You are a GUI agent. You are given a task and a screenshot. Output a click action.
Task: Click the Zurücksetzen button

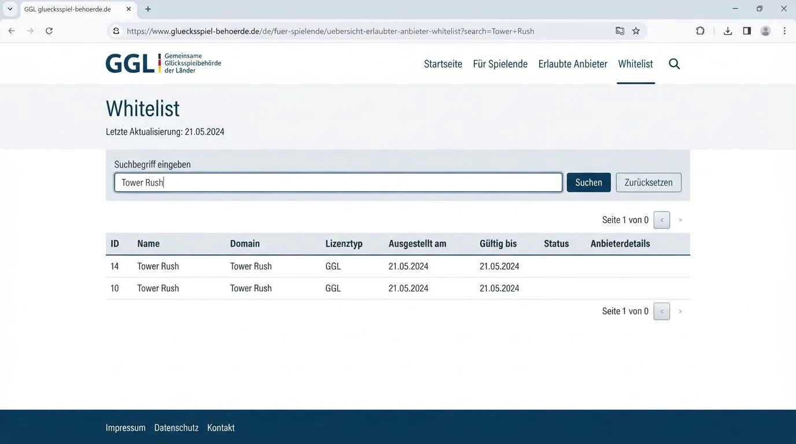(x=648, y=183)
